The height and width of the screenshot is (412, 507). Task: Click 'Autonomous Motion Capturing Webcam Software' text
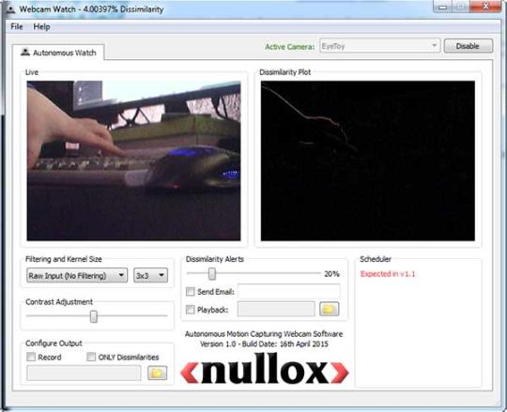(x=264, y=334)
